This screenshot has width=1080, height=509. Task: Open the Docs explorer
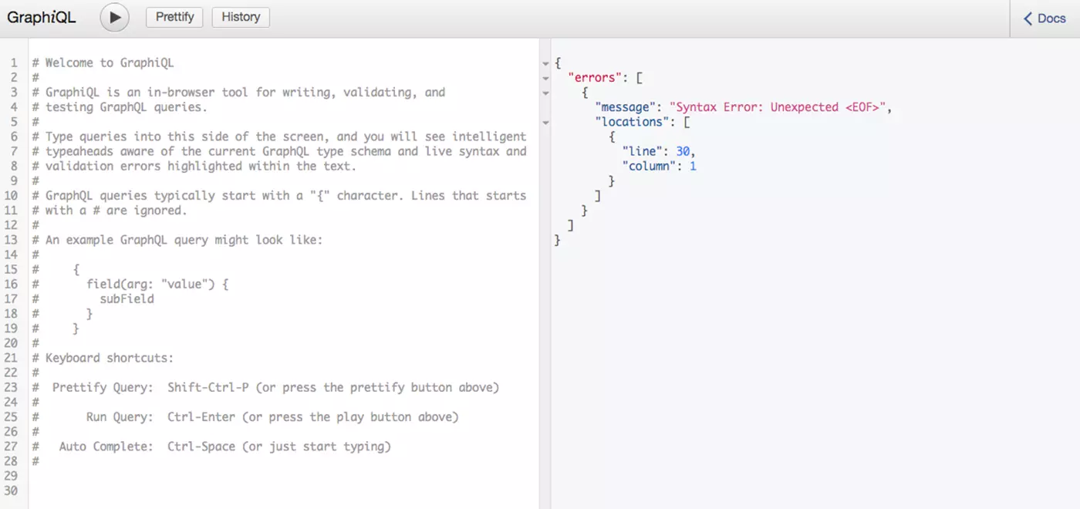click(x=1045, y=19)
